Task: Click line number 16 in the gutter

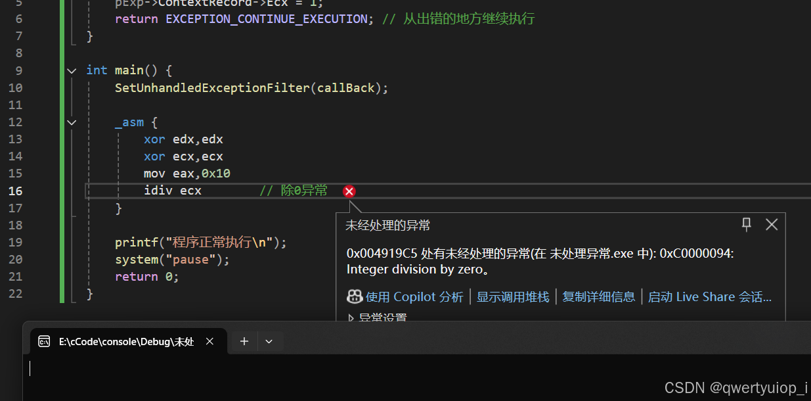Action: tap(15, 191)
